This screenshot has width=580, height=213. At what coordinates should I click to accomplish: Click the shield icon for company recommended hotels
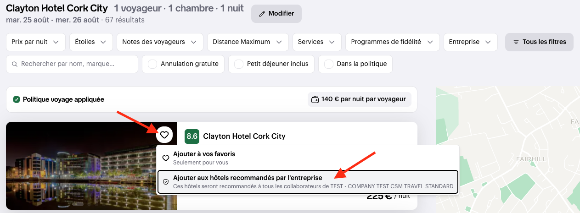tap(166, 182)
